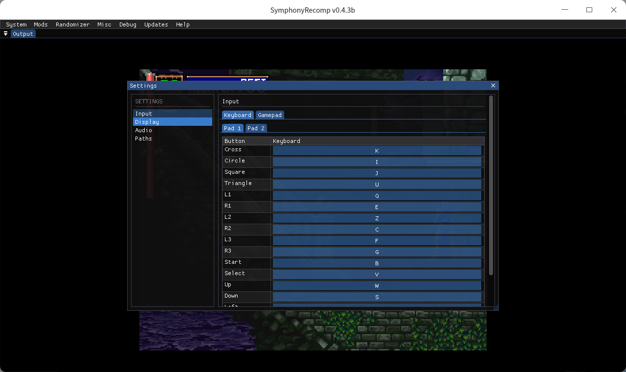Viewport: 626px width, 372px height.
Task: Rebind the Square button key J
Action: (377, 173)
